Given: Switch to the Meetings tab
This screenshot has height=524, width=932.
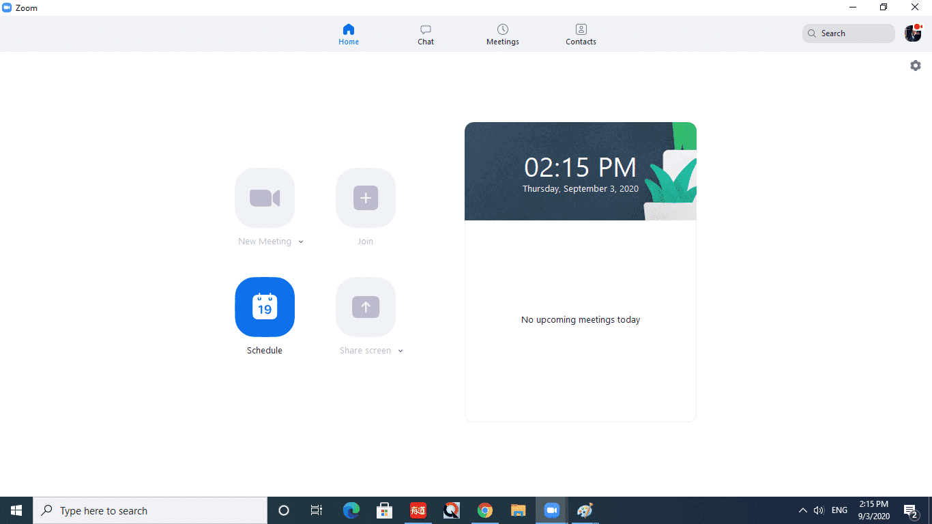Looking at the screenshot, I should (x=503, y=34).
